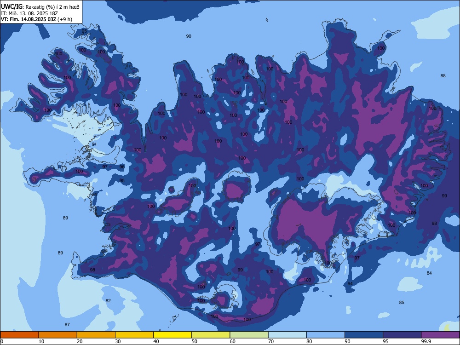Click the legend tick label '30'

[118, 341]
